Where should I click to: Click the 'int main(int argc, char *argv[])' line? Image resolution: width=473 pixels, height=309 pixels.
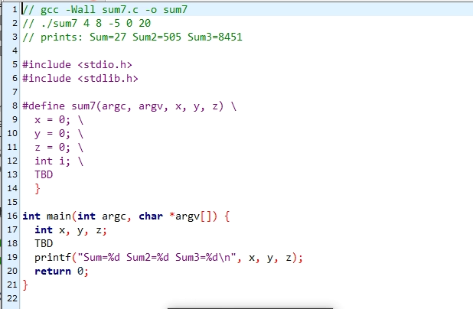(x=126, y=216)
